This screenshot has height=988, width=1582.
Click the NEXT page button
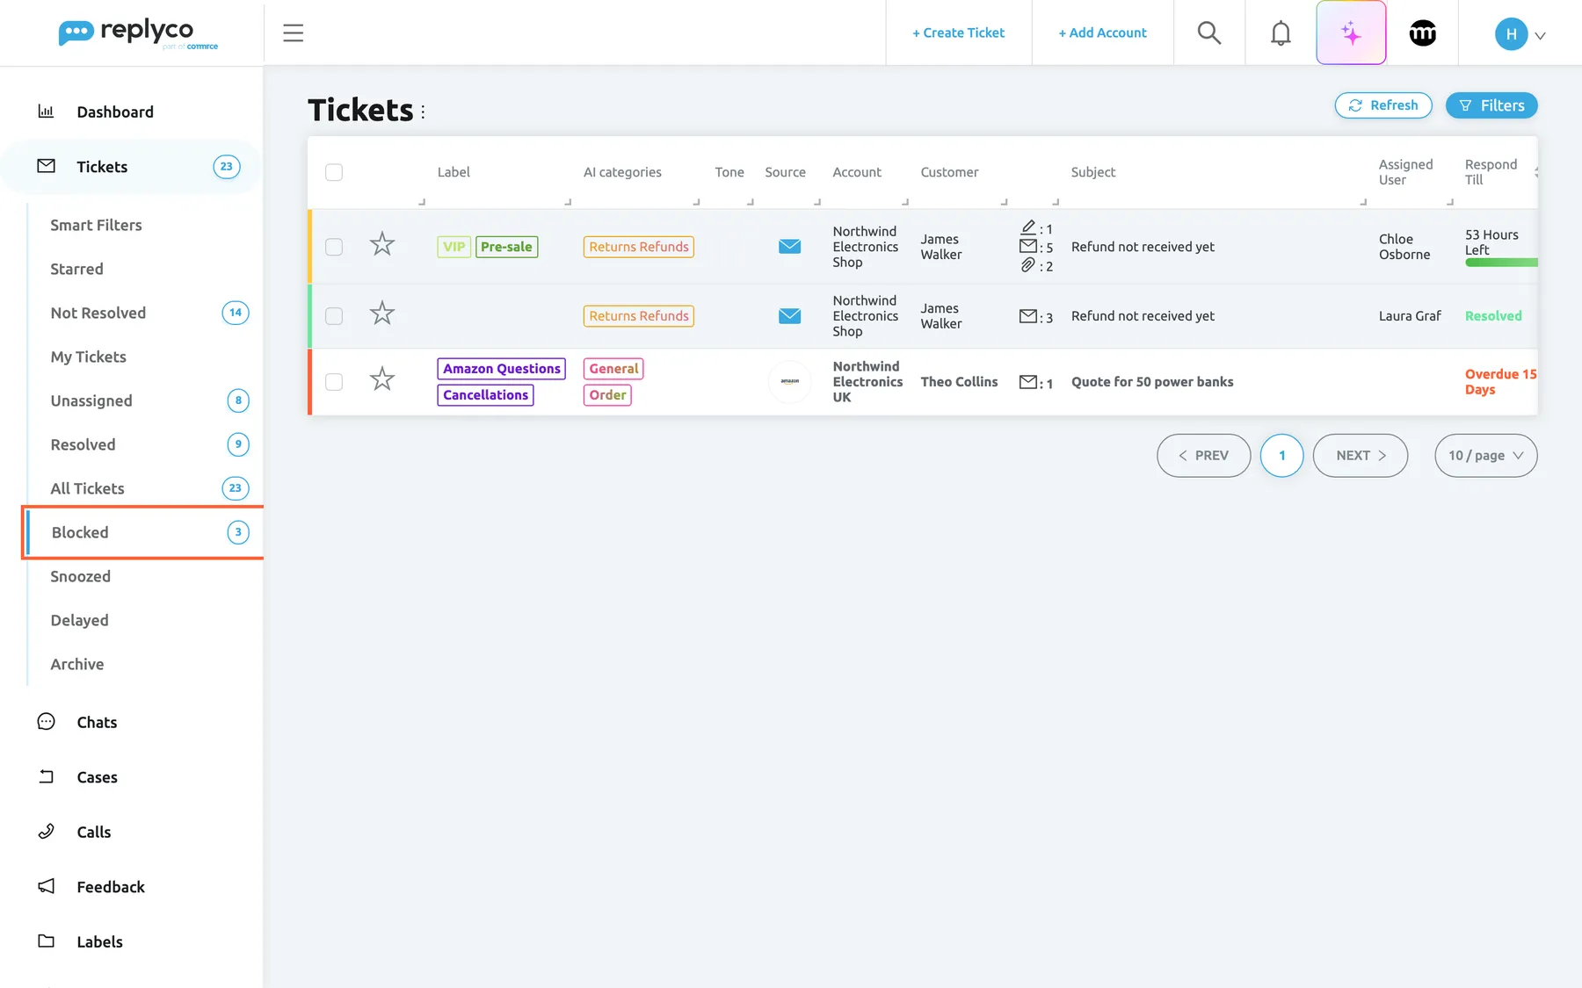[1360, 455]
